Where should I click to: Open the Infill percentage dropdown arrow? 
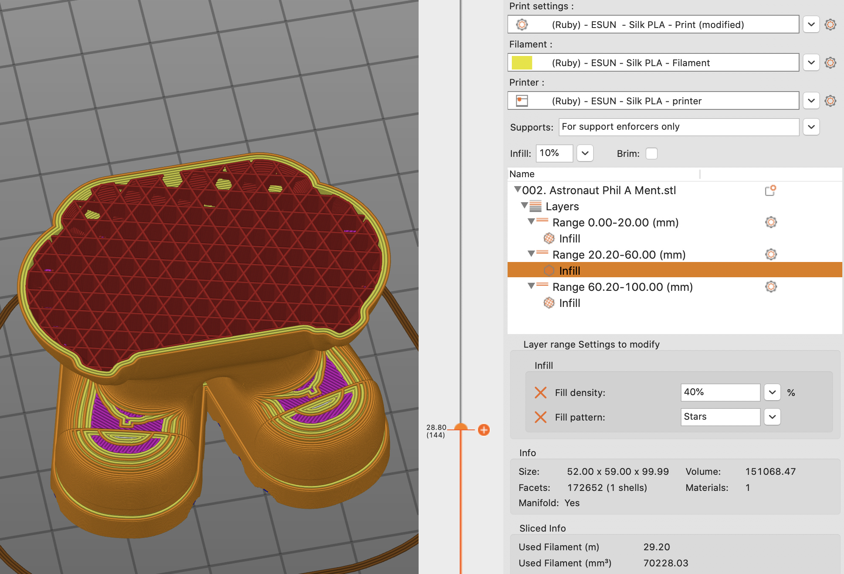[x=585, y=153]
